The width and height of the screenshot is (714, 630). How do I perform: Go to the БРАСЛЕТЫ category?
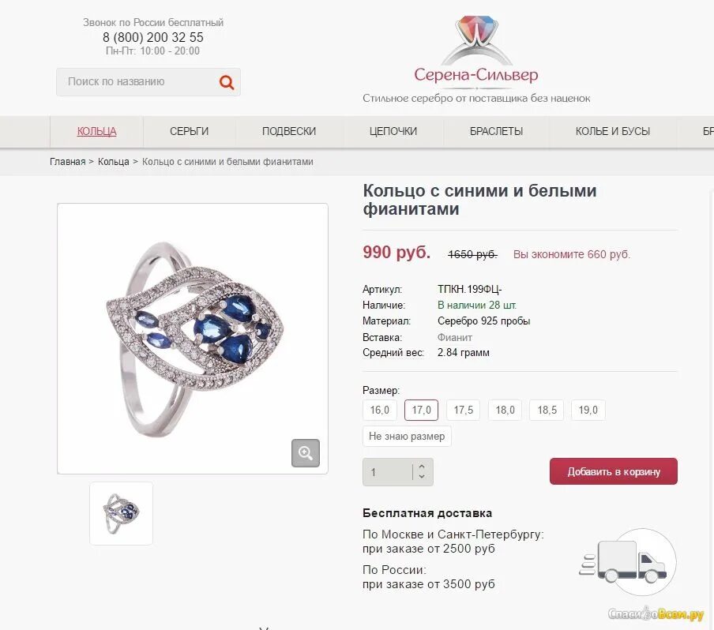point(496,132)
